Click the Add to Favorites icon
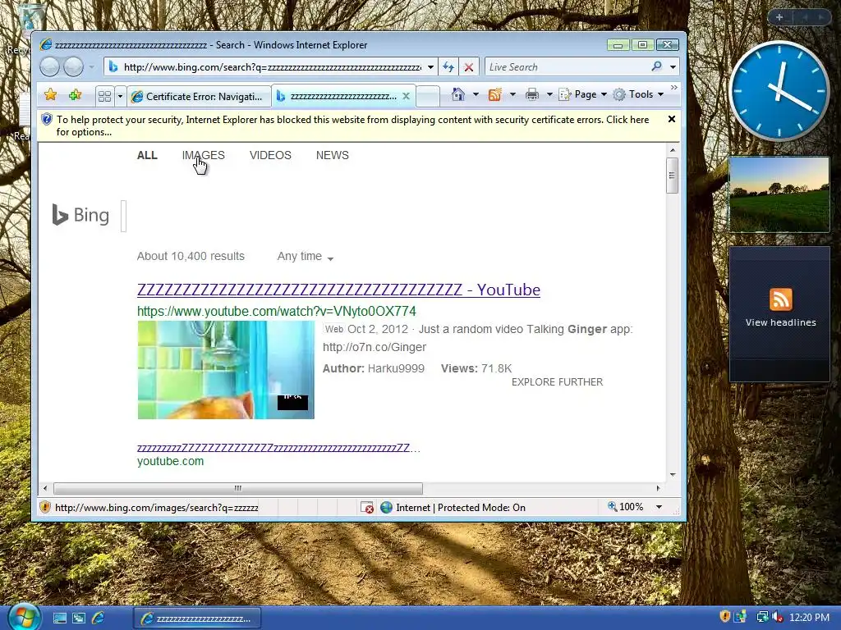841x630 pixels. 75,95
